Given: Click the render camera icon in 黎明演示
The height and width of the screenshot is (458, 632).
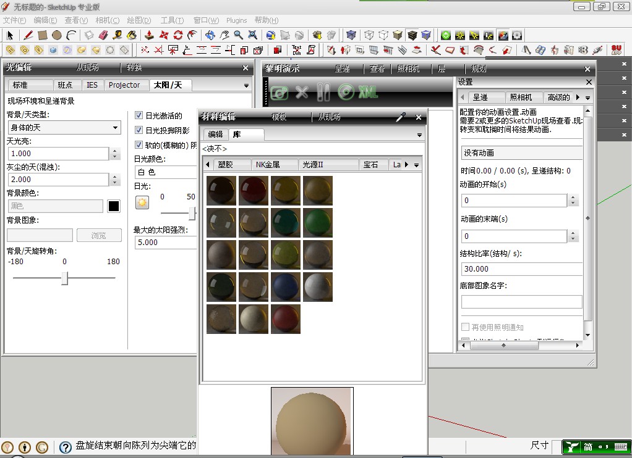Looking at the screenshot, I should [280, 93].
